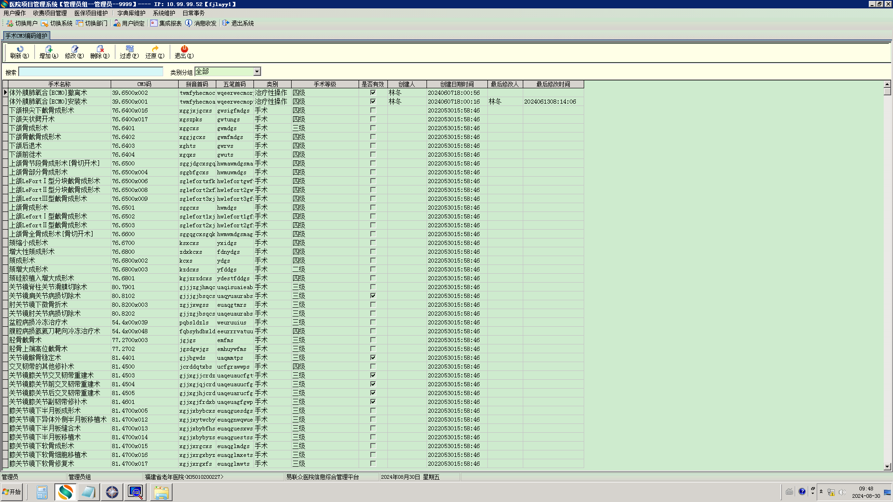This screenshot has width=893, height=502.
Task: Click the 删除 delete record icon
Action: 100,49
